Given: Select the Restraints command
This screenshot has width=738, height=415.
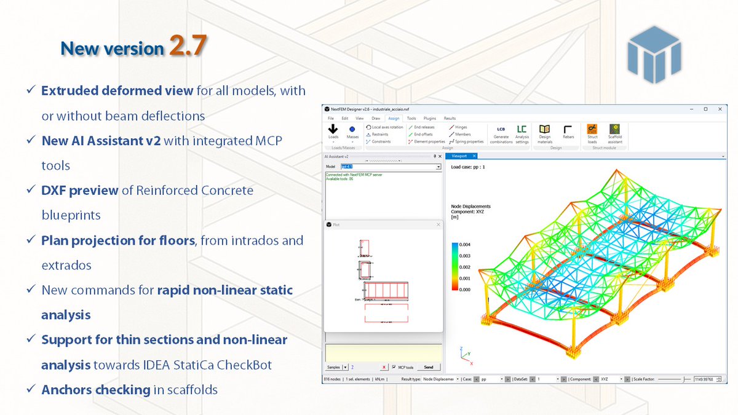Looking at the screenshot, I should pyautogui.click(x=377, y=134).
